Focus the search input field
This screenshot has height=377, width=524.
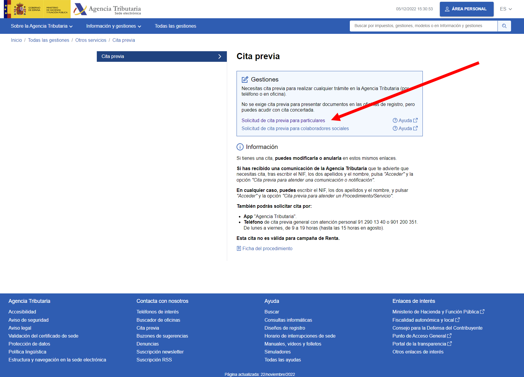[x=423, y=26]
